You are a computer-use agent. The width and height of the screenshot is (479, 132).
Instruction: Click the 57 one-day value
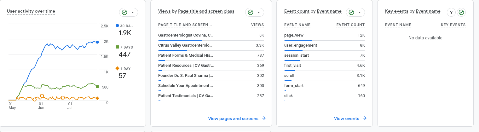click(122, 76)
